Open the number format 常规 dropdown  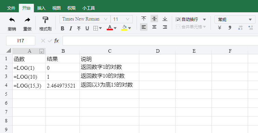(x=235, y=19)
